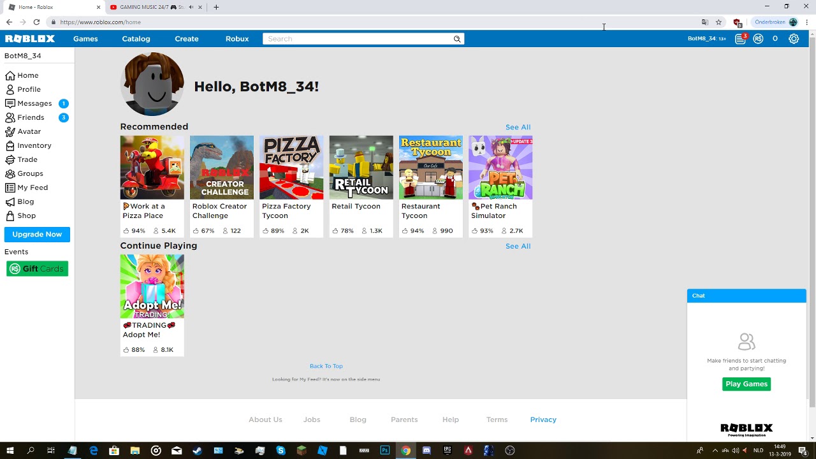This screenshot has height=459, width=816.
Task: Open the Catalog menu
Action: click(x=136, y=39)
